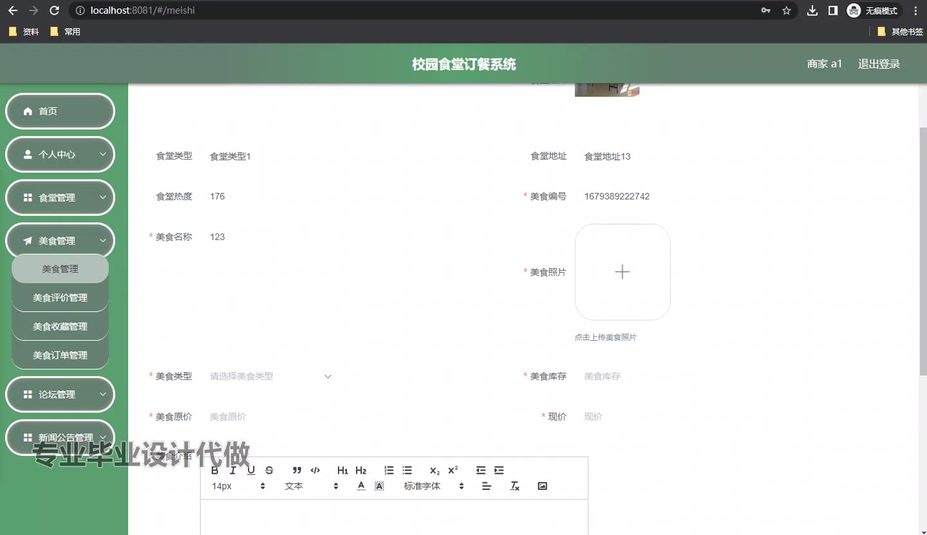Image resolution: width=927 pixels, height=535 pixels.
Task: Bookmark this page with the star
Action: [x=786, y=10]
